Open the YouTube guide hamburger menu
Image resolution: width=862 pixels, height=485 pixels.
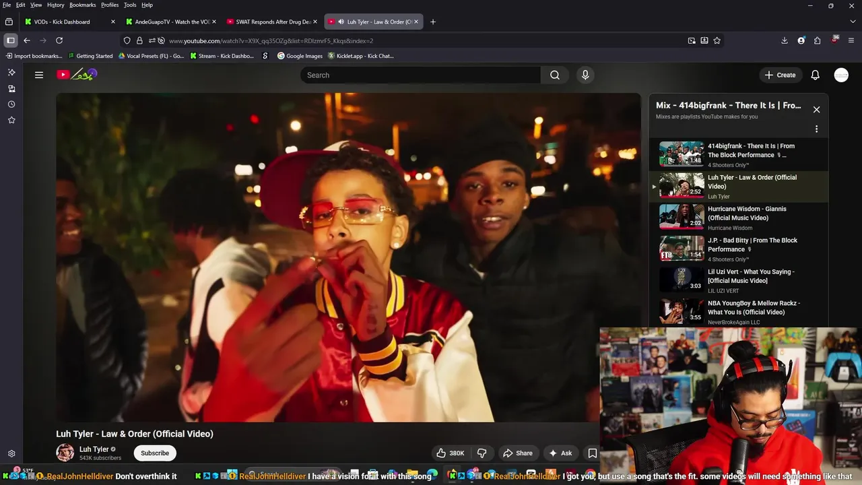[x=39, y=75]
